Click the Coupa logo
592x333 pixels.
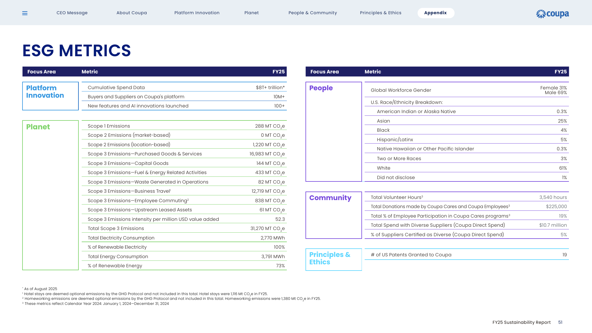click(552, 14)
